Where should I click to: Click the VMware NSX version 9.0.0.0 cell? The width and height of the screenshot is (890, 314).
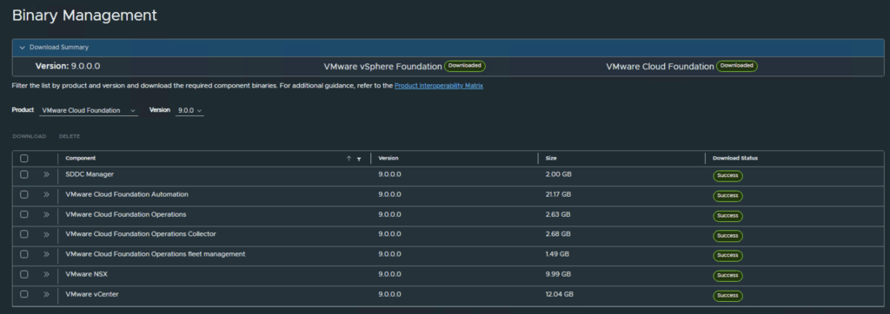pyautogui.click(x=389, y=274)
